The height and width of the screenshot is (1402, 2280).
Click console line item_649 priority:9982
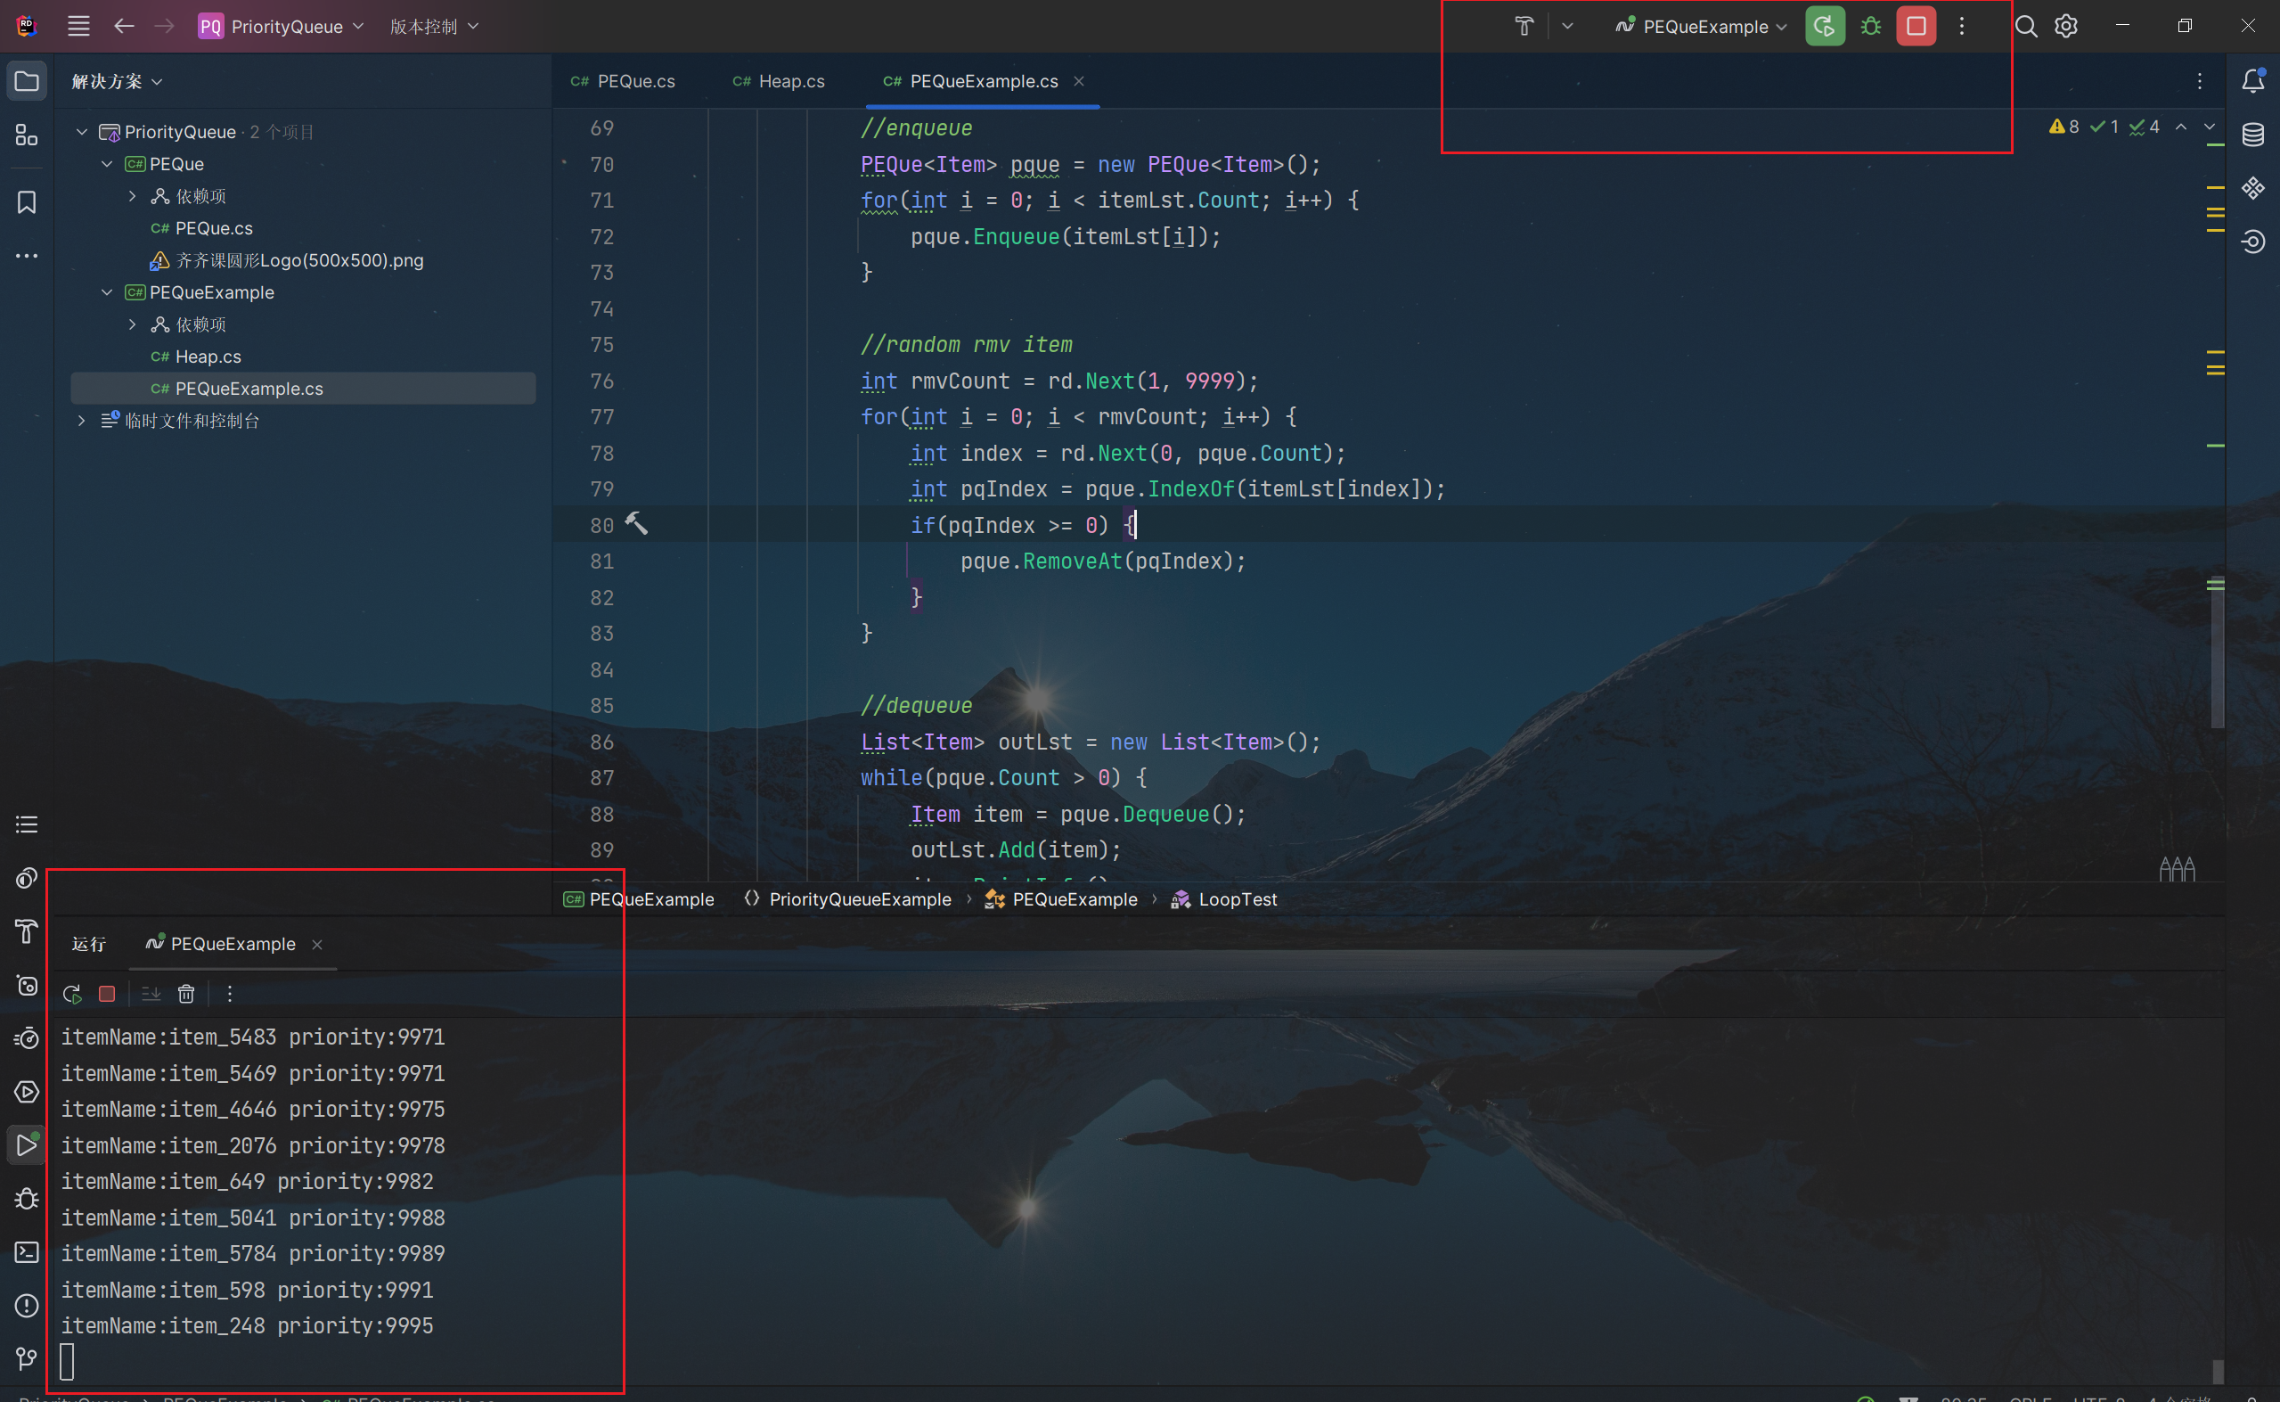(x=248, y=1181)
